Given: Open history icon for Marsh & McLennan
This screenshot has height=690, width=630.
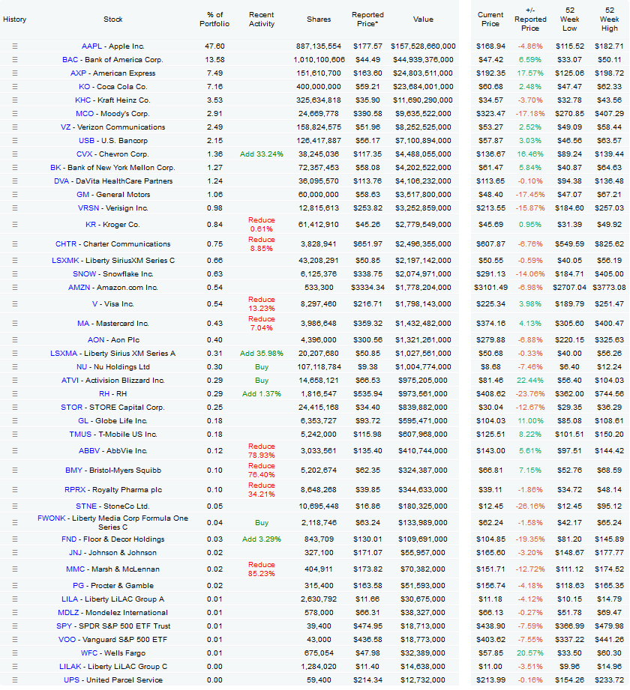Looking at the screenshot, I should [14, 569].
